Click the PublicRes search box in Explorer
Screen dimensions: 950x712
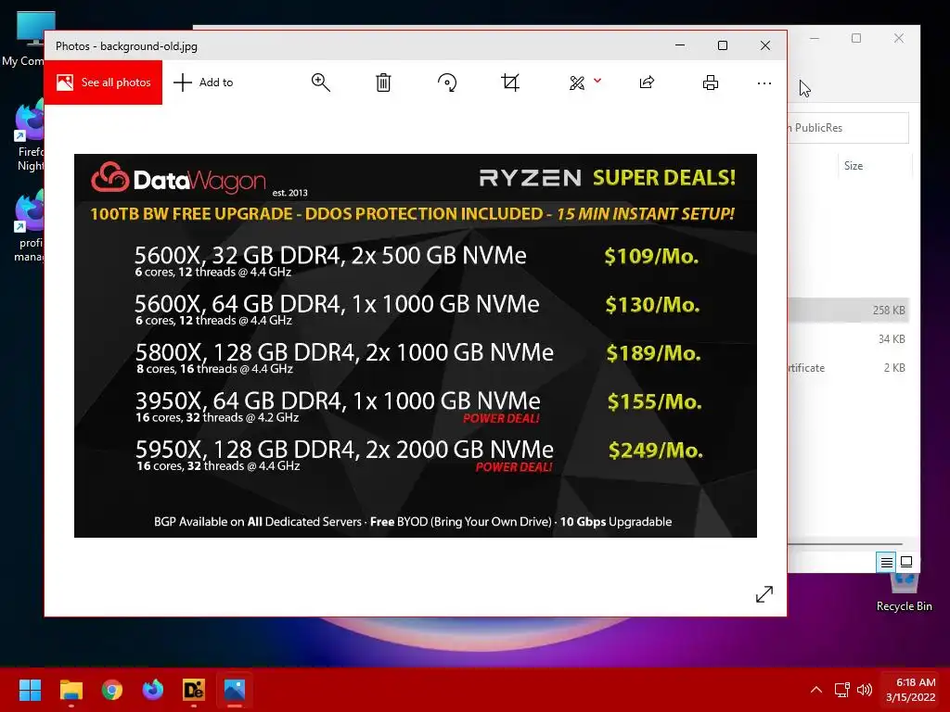[848, 128]
